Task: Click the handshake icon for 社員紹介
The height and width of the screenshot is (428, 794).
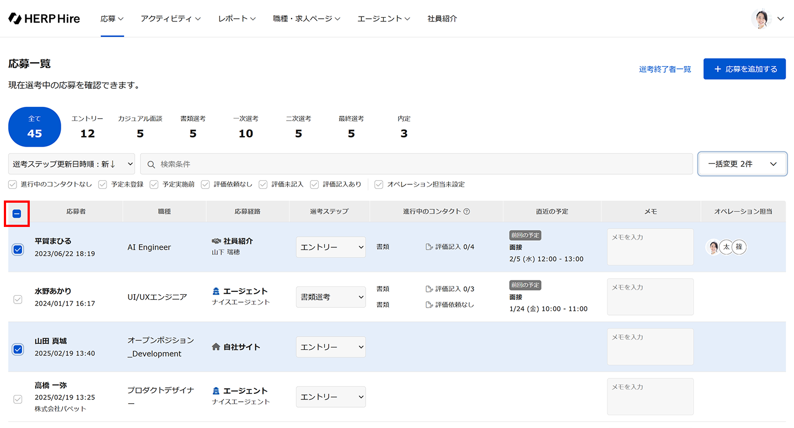Action: click(216, 241)
